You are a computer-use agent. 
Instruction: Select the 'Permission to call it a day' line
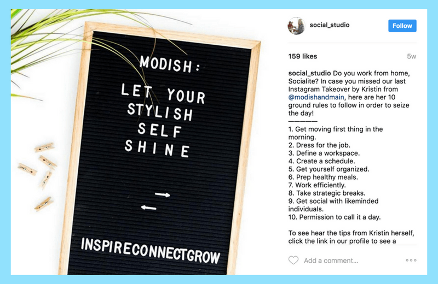[335, 217]
